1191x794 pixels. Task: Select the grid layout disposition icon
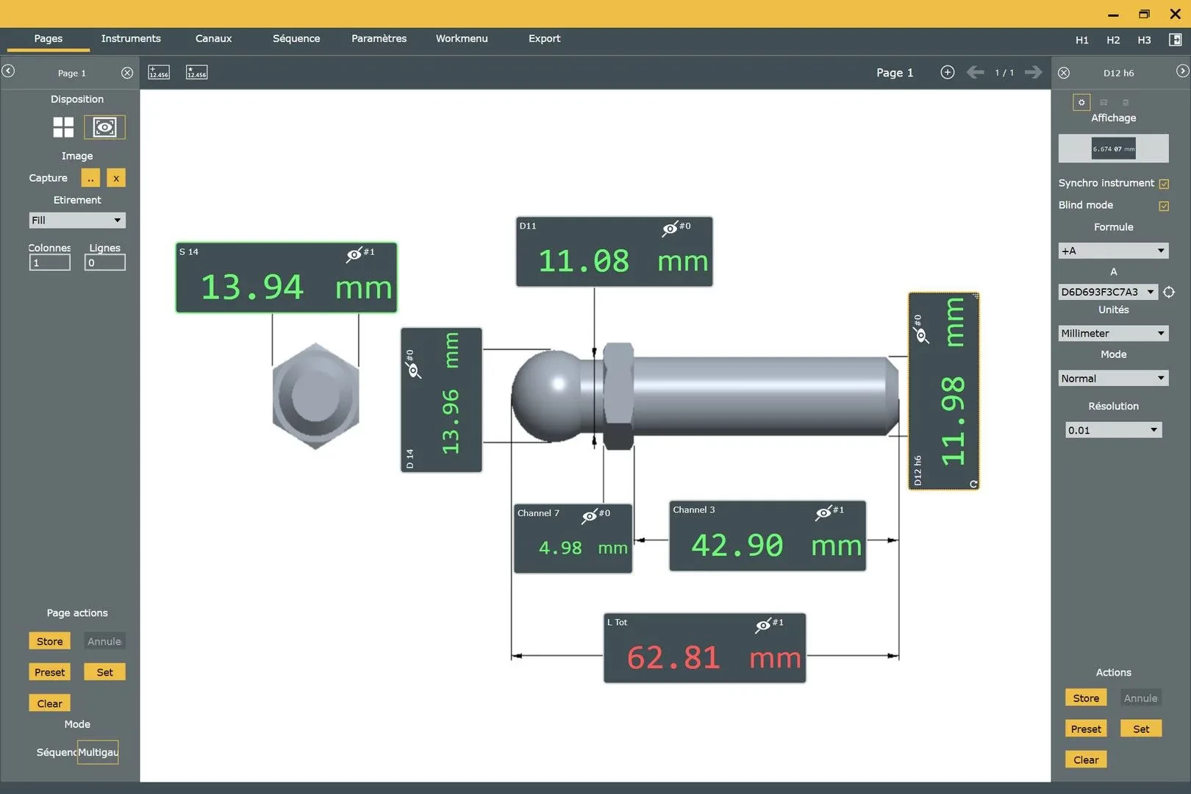[x=63, y=127]
